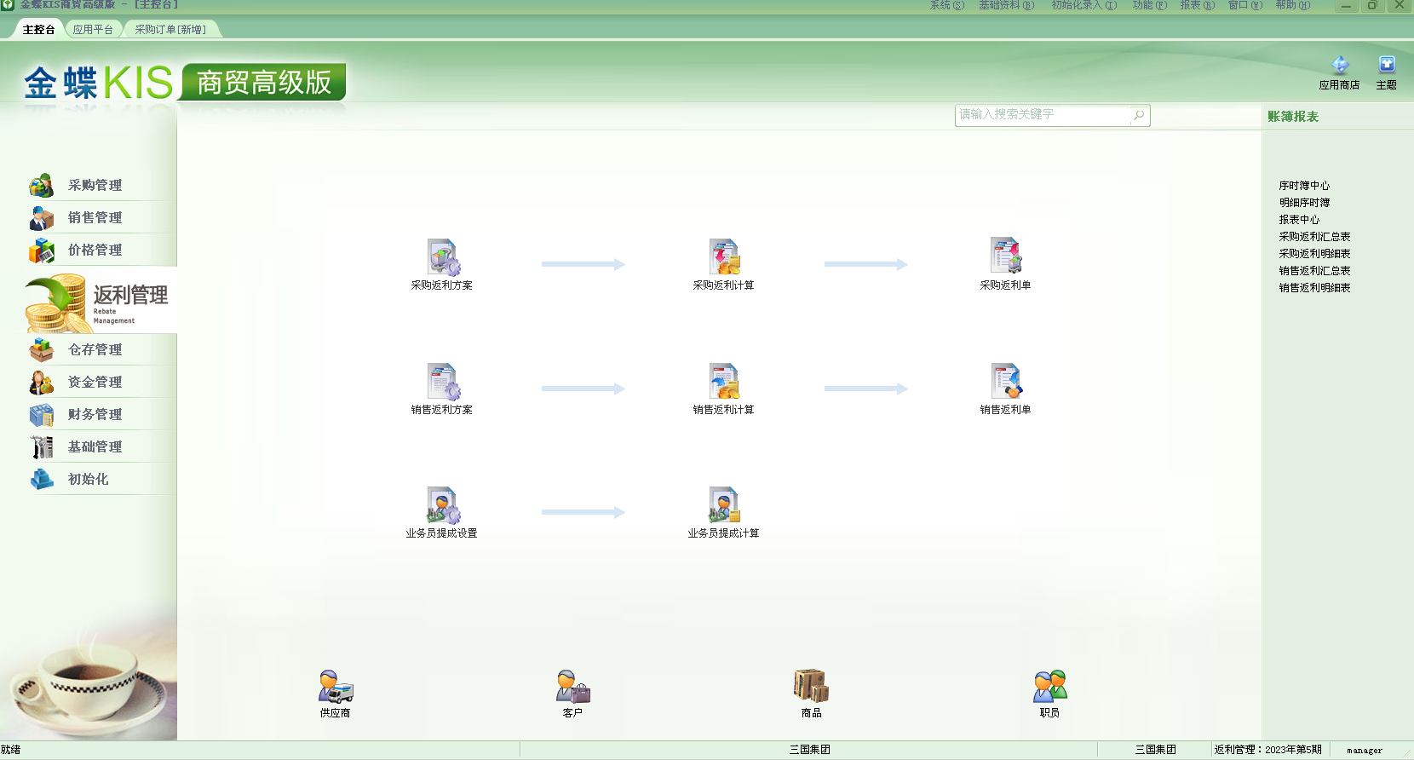
Task: Click the 金蝶KIS logo
Action: 98,83
